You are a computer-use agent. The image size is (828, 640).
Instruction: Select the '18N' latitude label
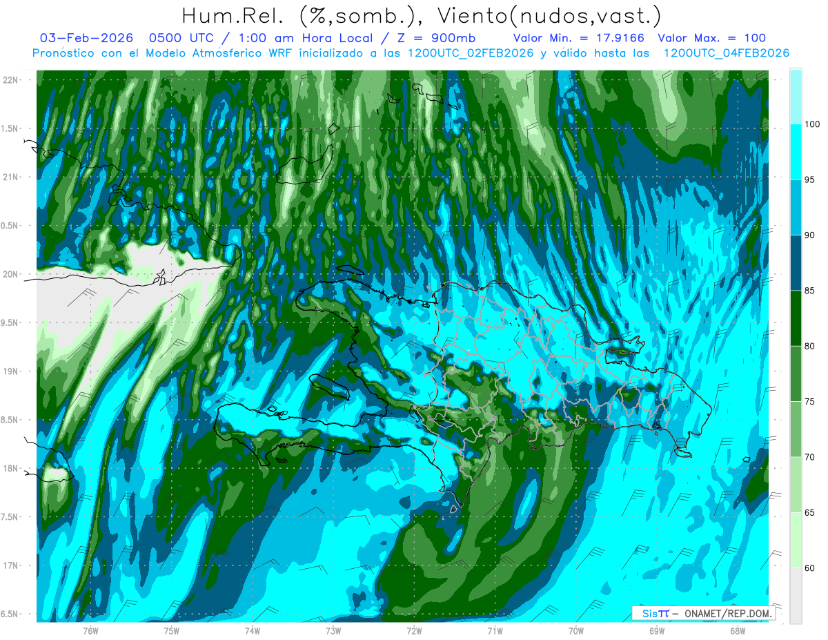12,469
